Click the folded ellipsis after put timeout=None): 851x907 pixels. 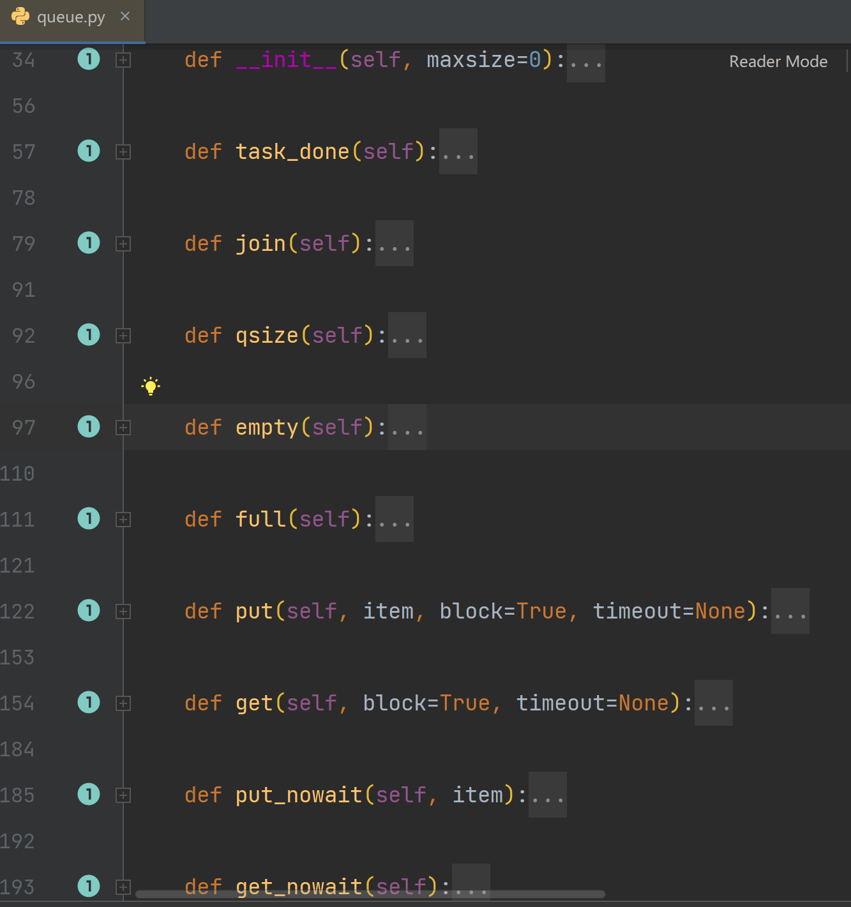(x=790, y=611)
